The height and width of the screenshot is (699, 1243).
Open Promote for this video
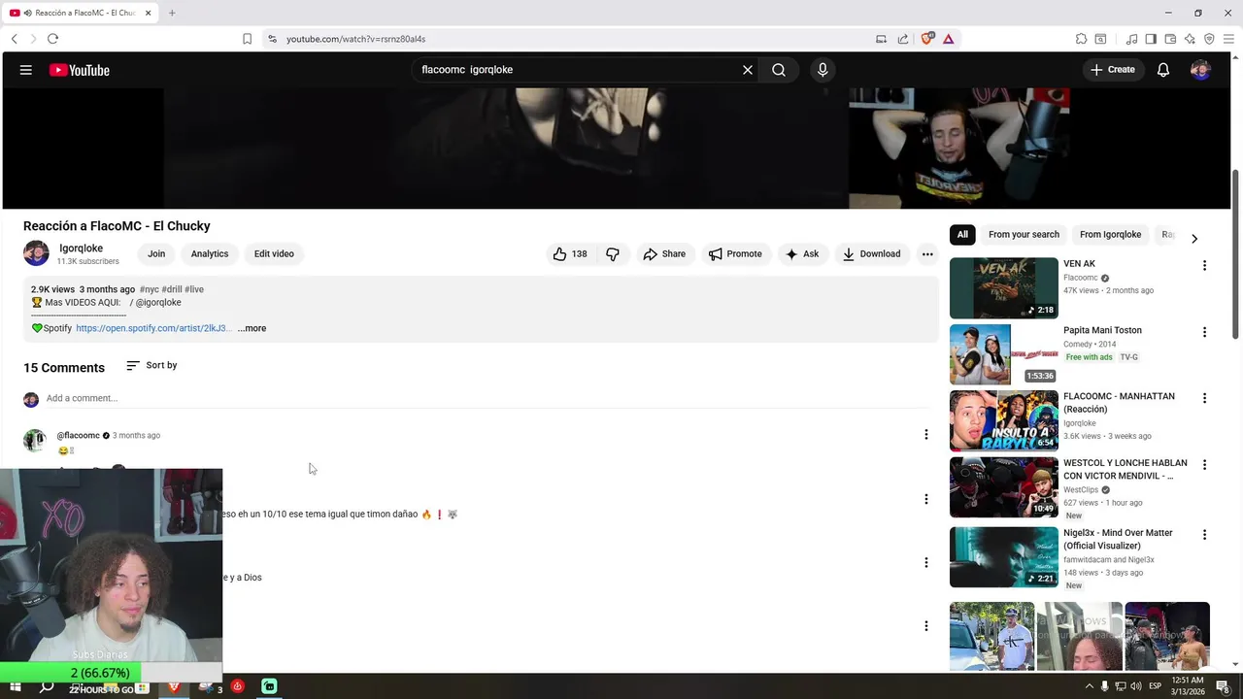(735, 254)
